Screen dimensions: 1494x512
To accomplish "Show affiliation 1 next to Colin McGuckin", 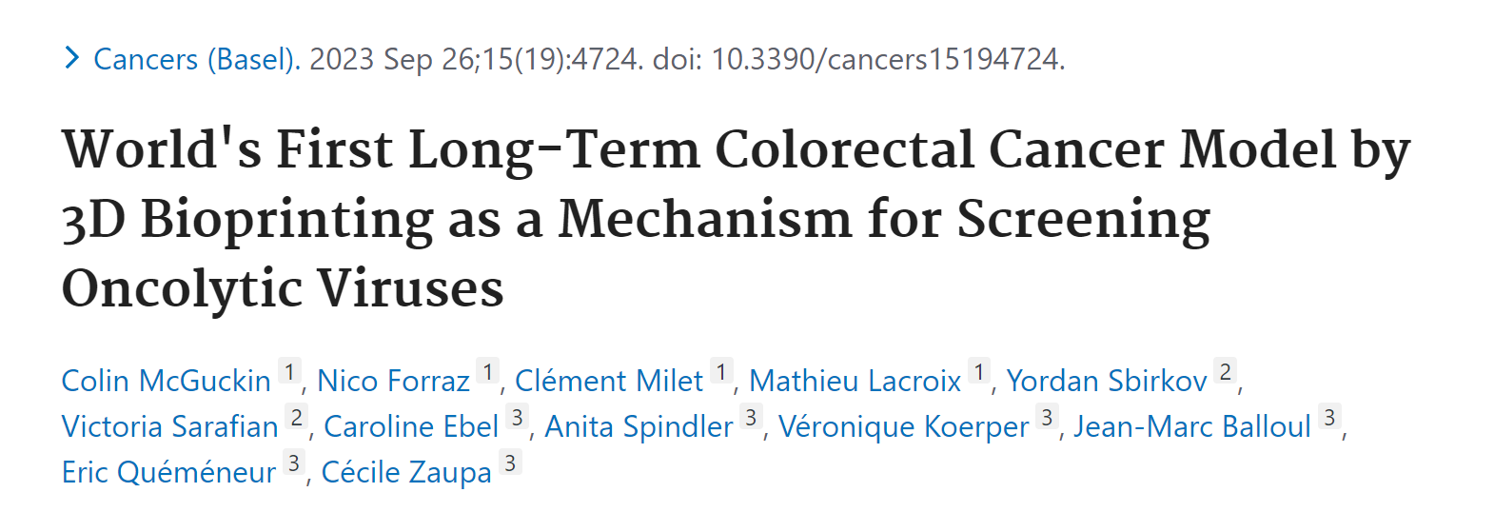I will tap(290, 371).
